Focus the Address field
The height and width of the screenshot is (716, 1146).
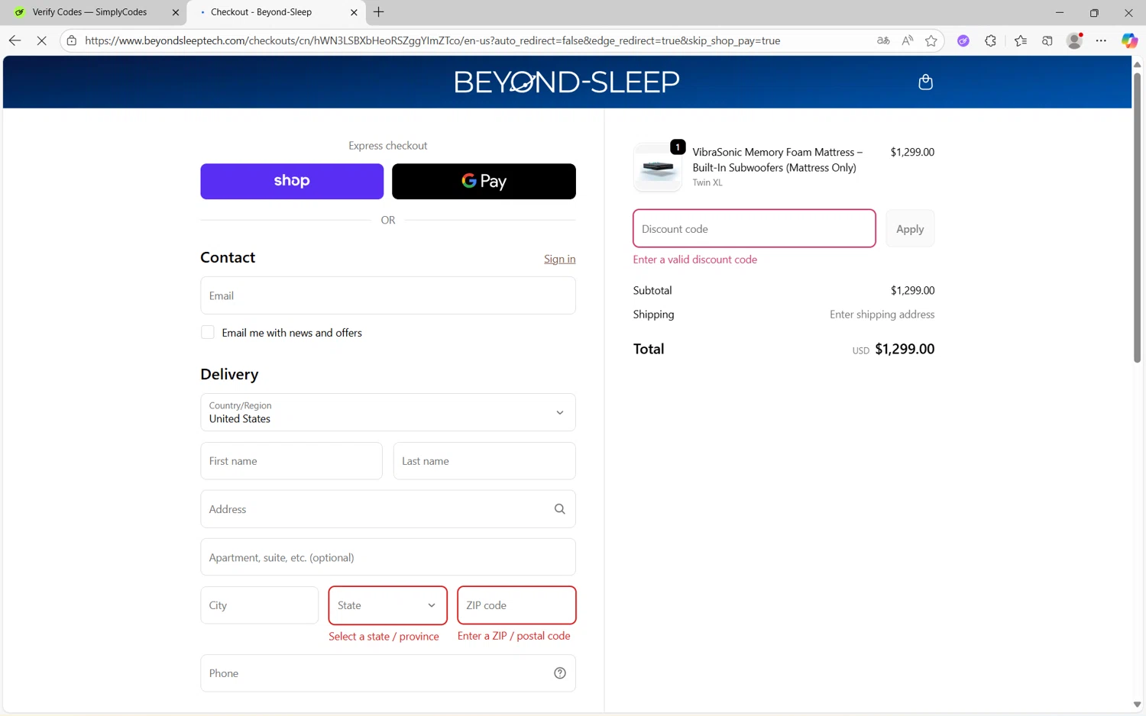pos(388,509)
